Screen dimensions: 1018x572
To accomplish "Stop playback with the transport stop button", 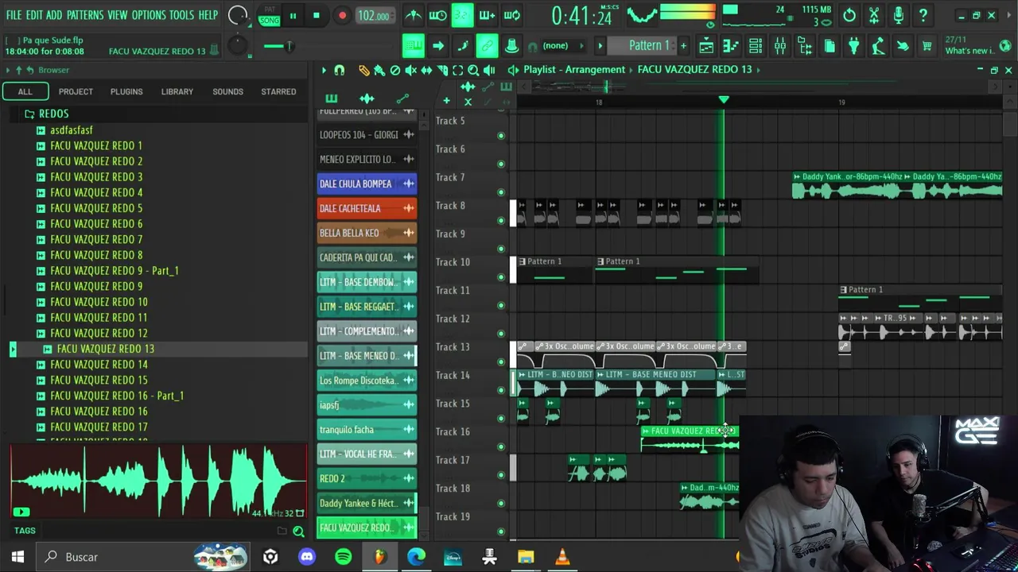I will pyautogui.click(x=316, y=15).
